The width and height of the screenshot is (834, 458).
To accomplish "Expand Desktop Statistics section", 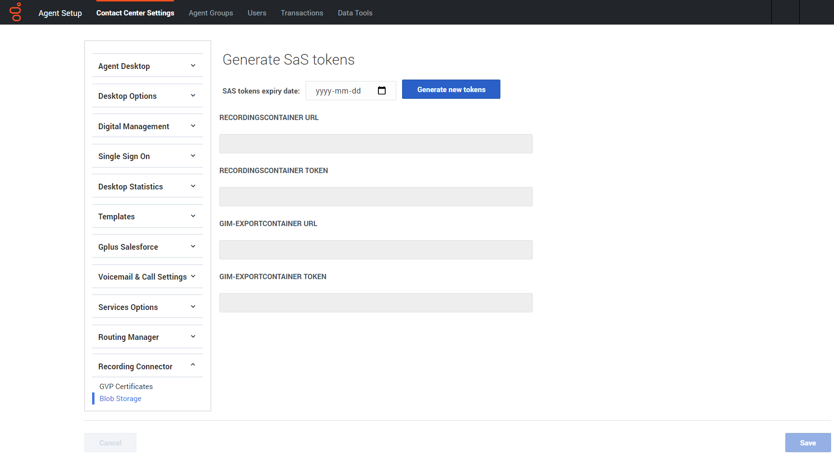I will click(148, 187).
